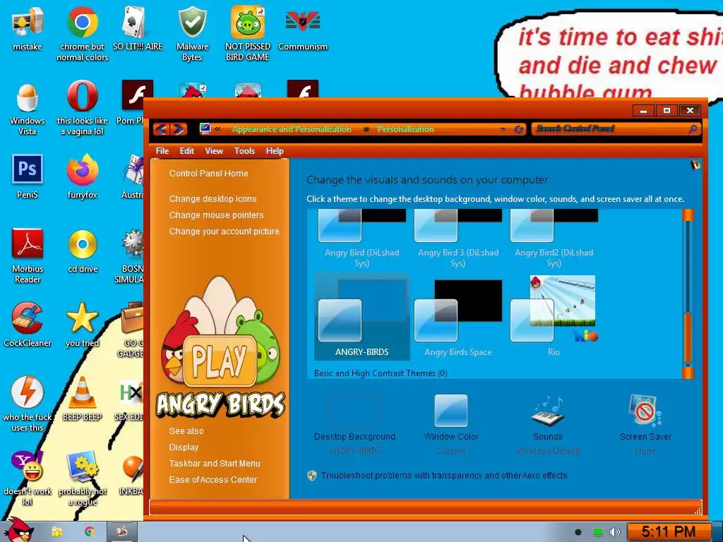Click the 'Personalization' breadcrumb
Viewport: 723px width, 542px height.
pyautogui.click(x=405, y=129)
